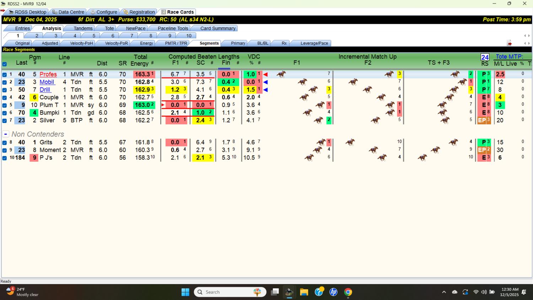
Task: Open the Get Help taskbar icon
Action: (x=319, y=292)
